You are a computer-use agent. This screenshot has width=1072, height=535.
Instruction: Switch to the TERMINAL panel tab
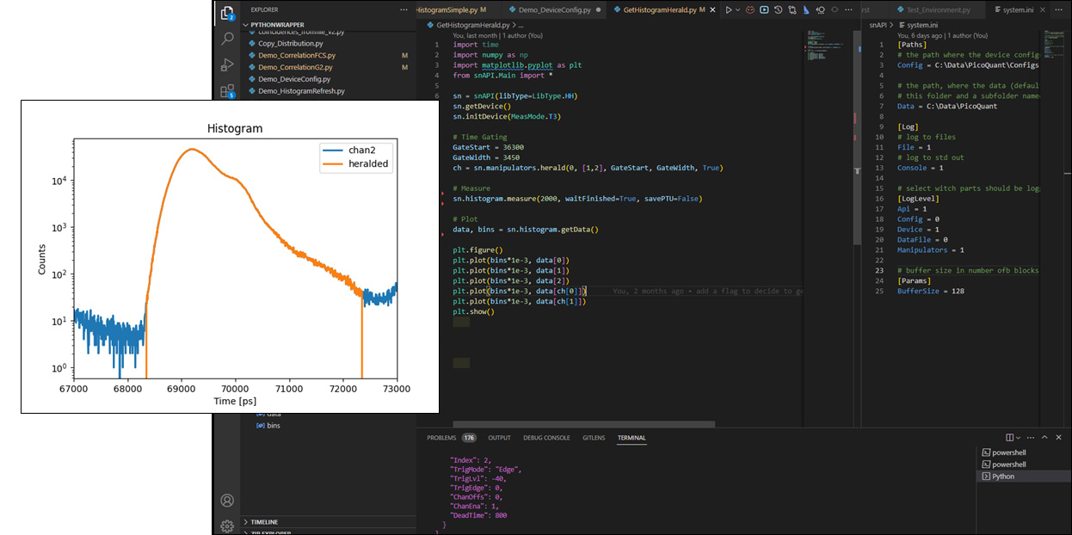pos(631,438)
